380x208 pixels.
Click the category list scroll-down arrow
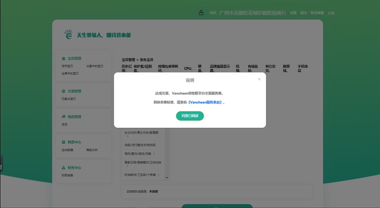[167, 178]
